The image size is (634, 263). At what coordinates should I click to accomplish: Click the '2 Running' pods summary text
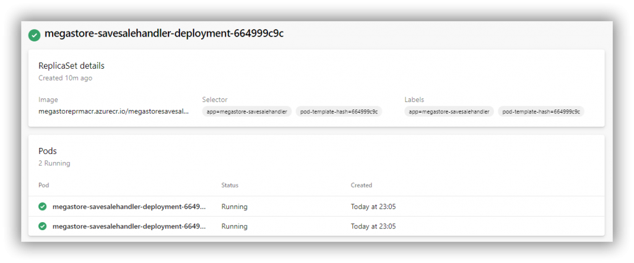pyautogui.click(x=54, y=163)
